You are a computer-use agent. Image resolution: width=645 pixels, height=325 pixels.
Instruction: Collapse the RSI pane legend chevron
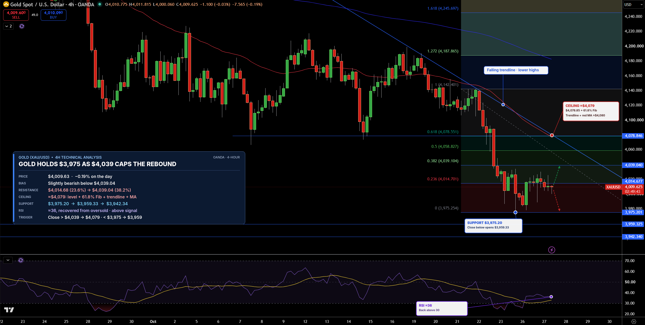point(8,260)
